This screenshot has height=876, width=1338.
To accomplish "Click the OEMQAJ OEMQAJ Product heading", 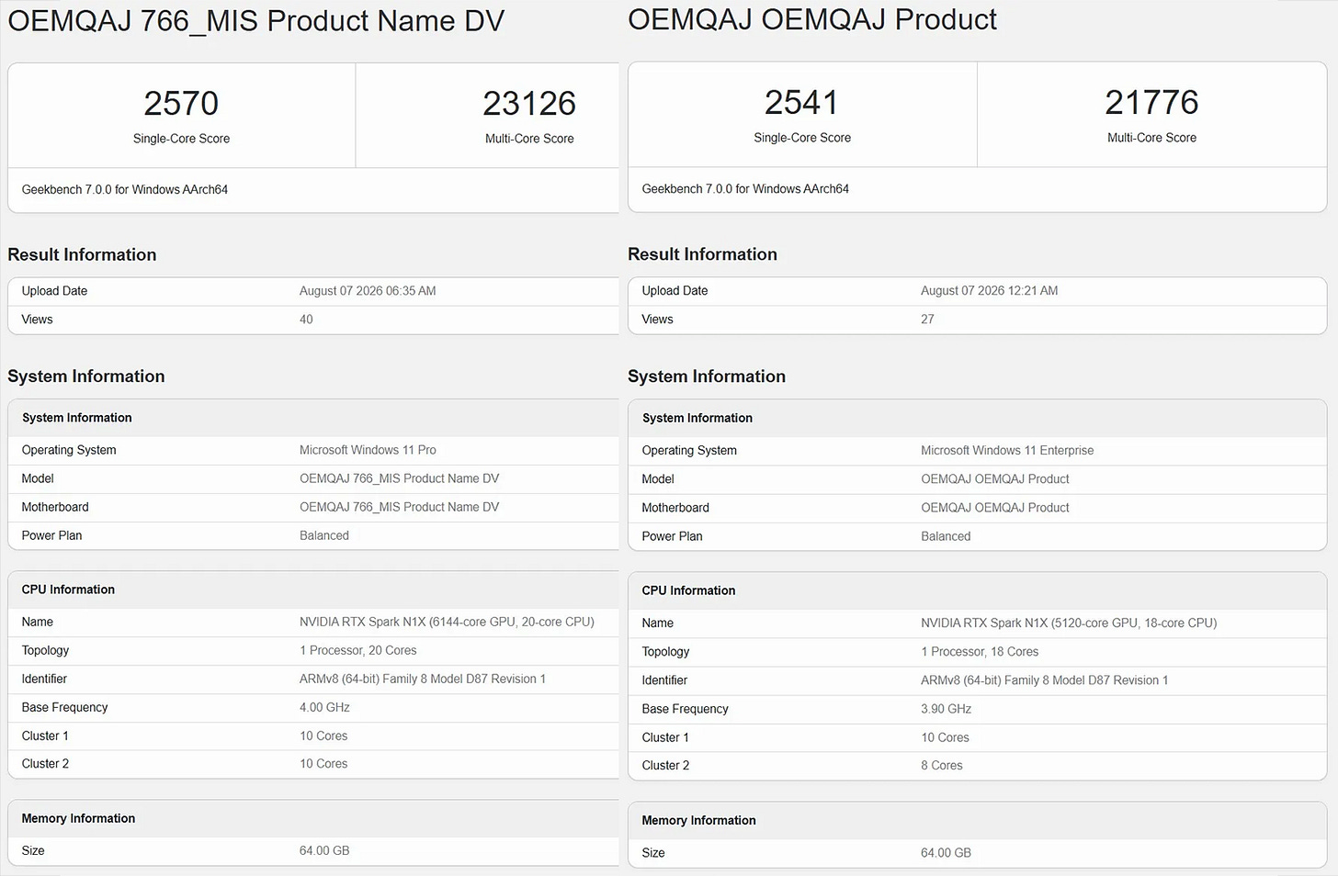I will 812,19.
